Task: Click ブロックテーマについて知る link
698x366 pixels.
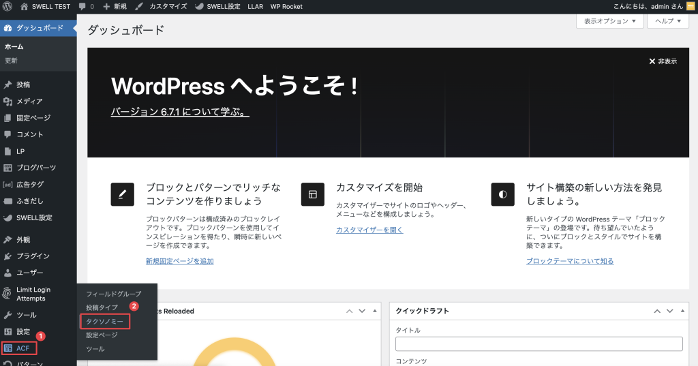Action: tap(570, 261)
